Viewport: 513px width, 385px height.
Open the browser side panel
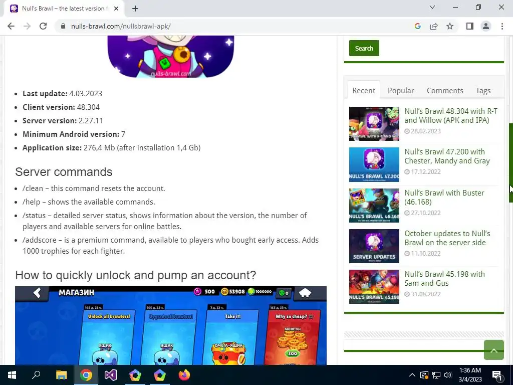coord(470,26)
